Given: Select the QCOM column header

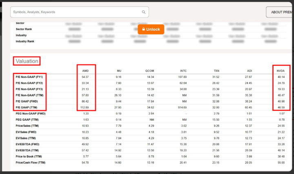Looking at the screenshot, I should (x=149, y=71).
